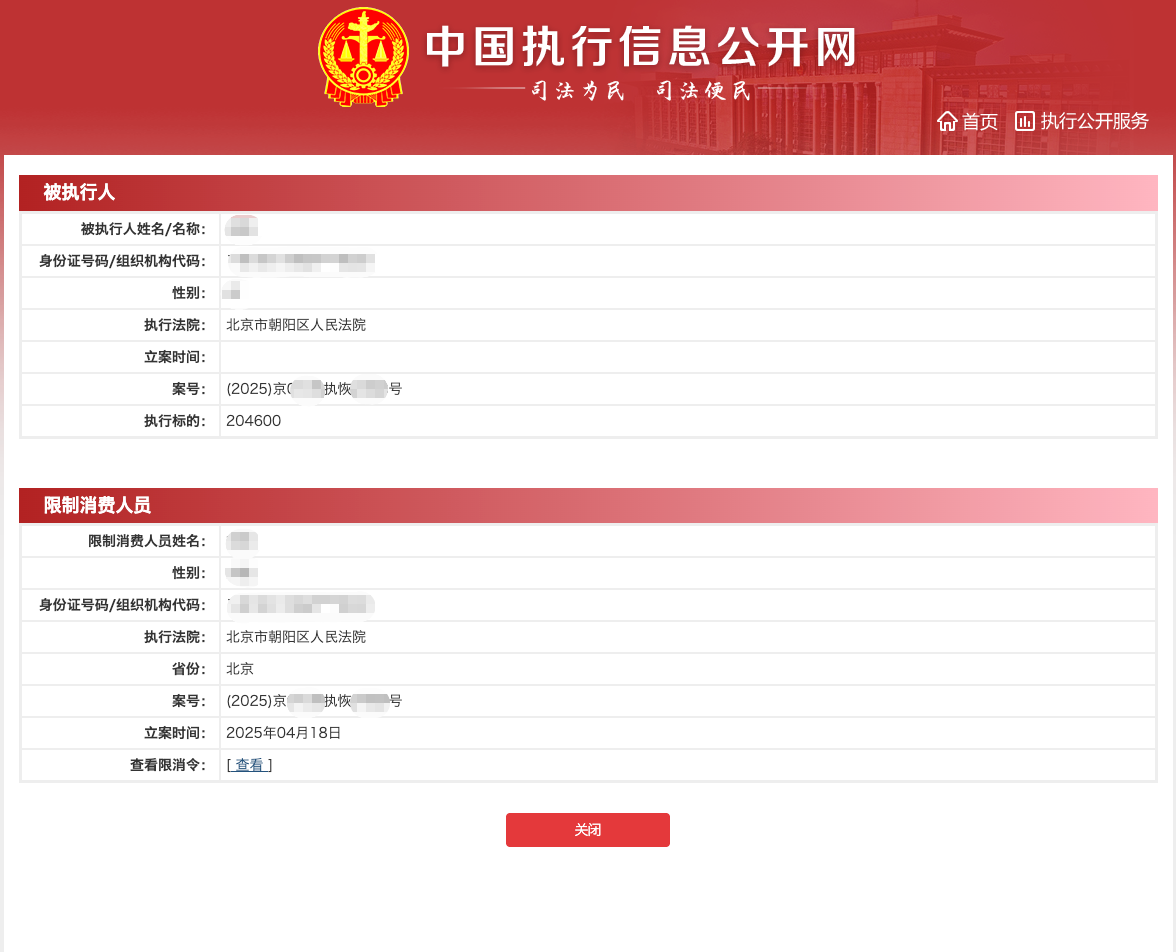Viewport: 1176px width, 952px height.
Task: Open the 查看 restriction order link
Action: click(248, 764)
